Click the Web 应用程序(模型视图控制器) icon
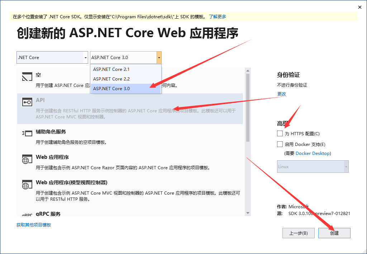367x254 pixels. (x=27, y=185)
